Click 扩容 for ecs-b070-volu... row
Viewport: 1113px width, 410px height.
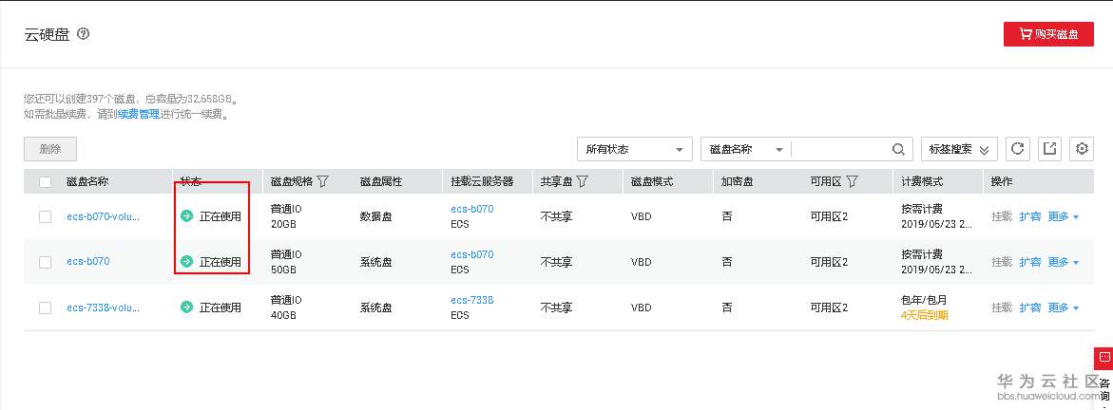(x=1030, y=216)
